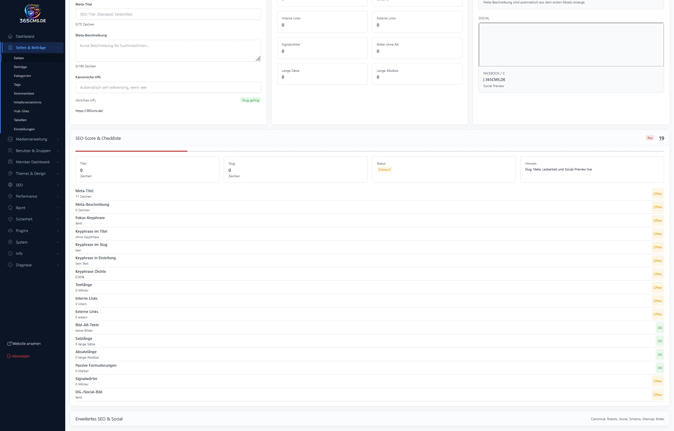Click the Medienverwaltung image icon

10,139
